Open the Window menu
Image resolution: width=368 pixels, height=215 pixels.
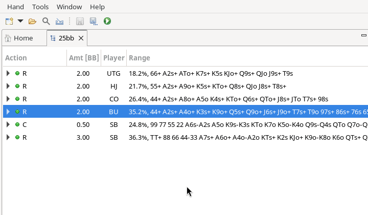click(x=69, y=7)
